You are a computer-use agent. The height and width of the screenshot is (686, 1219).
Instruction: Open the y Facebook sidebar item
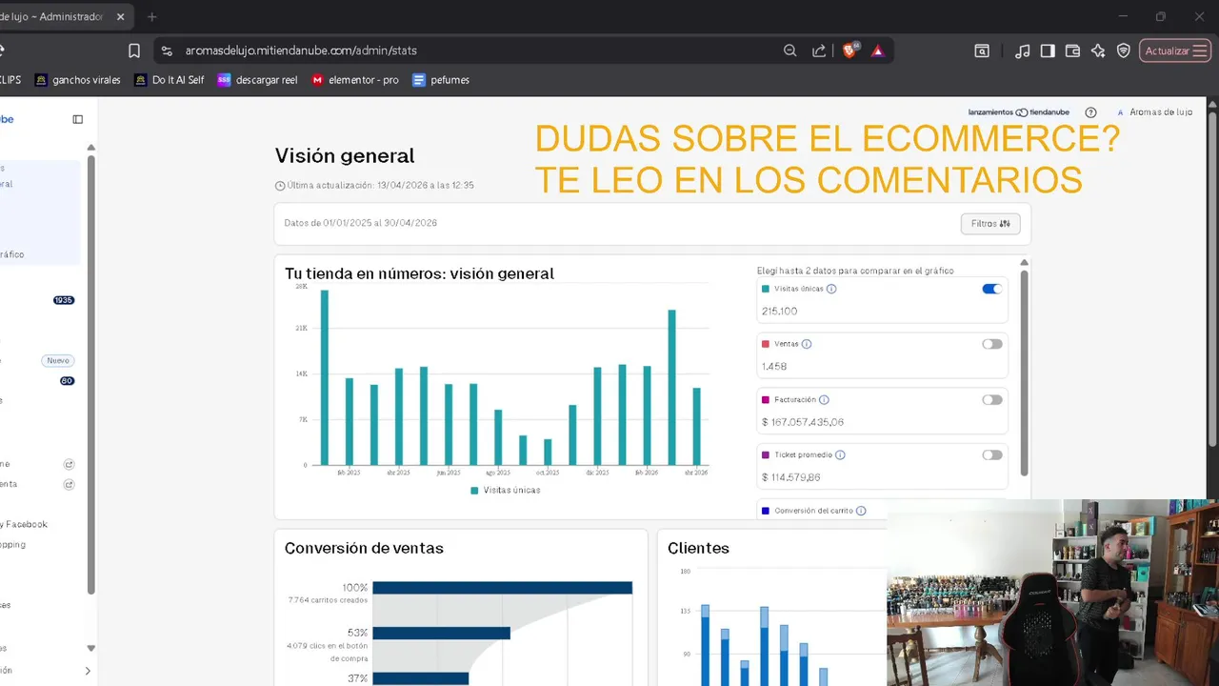[x=25, y=524]
